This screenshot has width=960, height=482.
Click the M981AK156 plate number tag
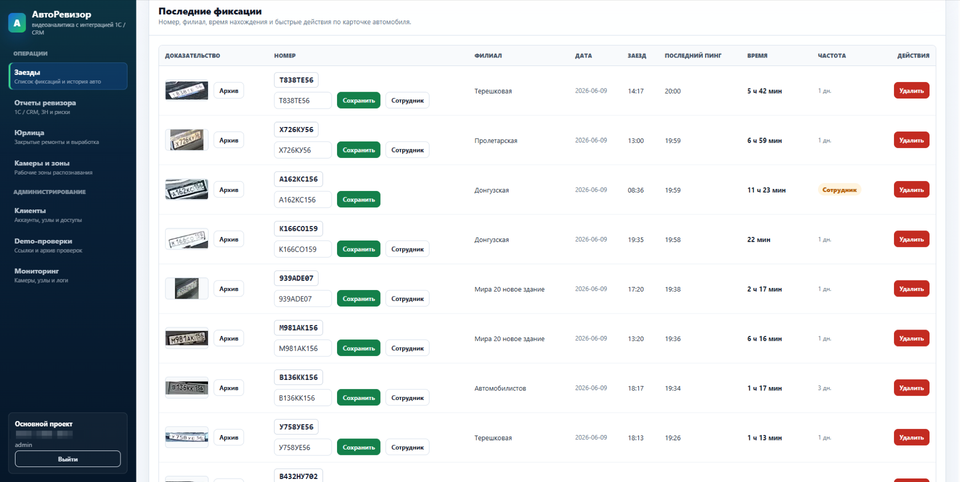click(x=298, y=328)
